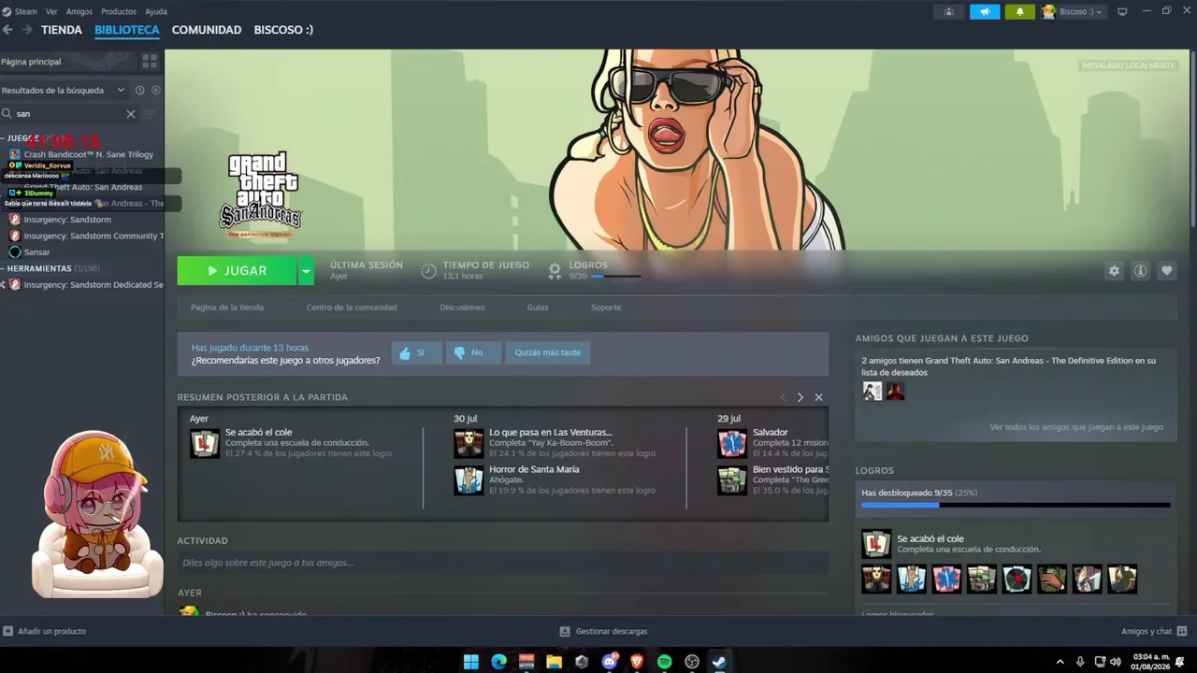Open 'Página de la tienda' link
The image size is (1197, 673).
coord(227,308)
